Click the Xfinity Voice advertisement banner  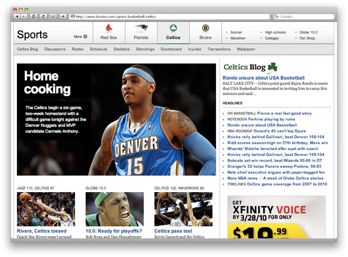[x=276, y=217]
